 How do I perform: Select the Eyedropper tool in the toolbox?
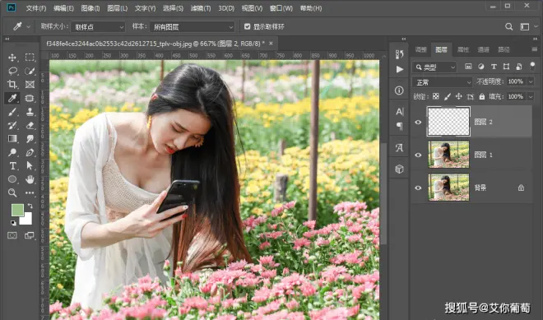[x=12, y=98]
